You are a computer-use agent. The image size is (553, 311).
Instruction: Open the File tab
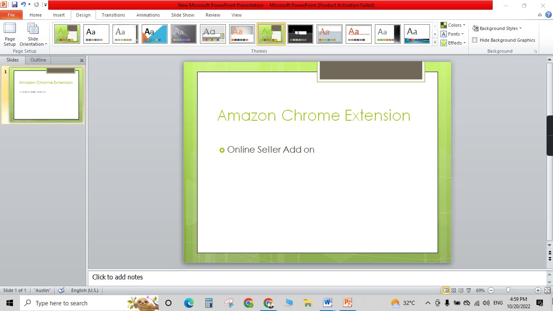11,15
